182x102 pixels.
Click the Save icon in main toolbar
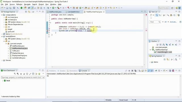pyautogui.click(x=7, y=8)
